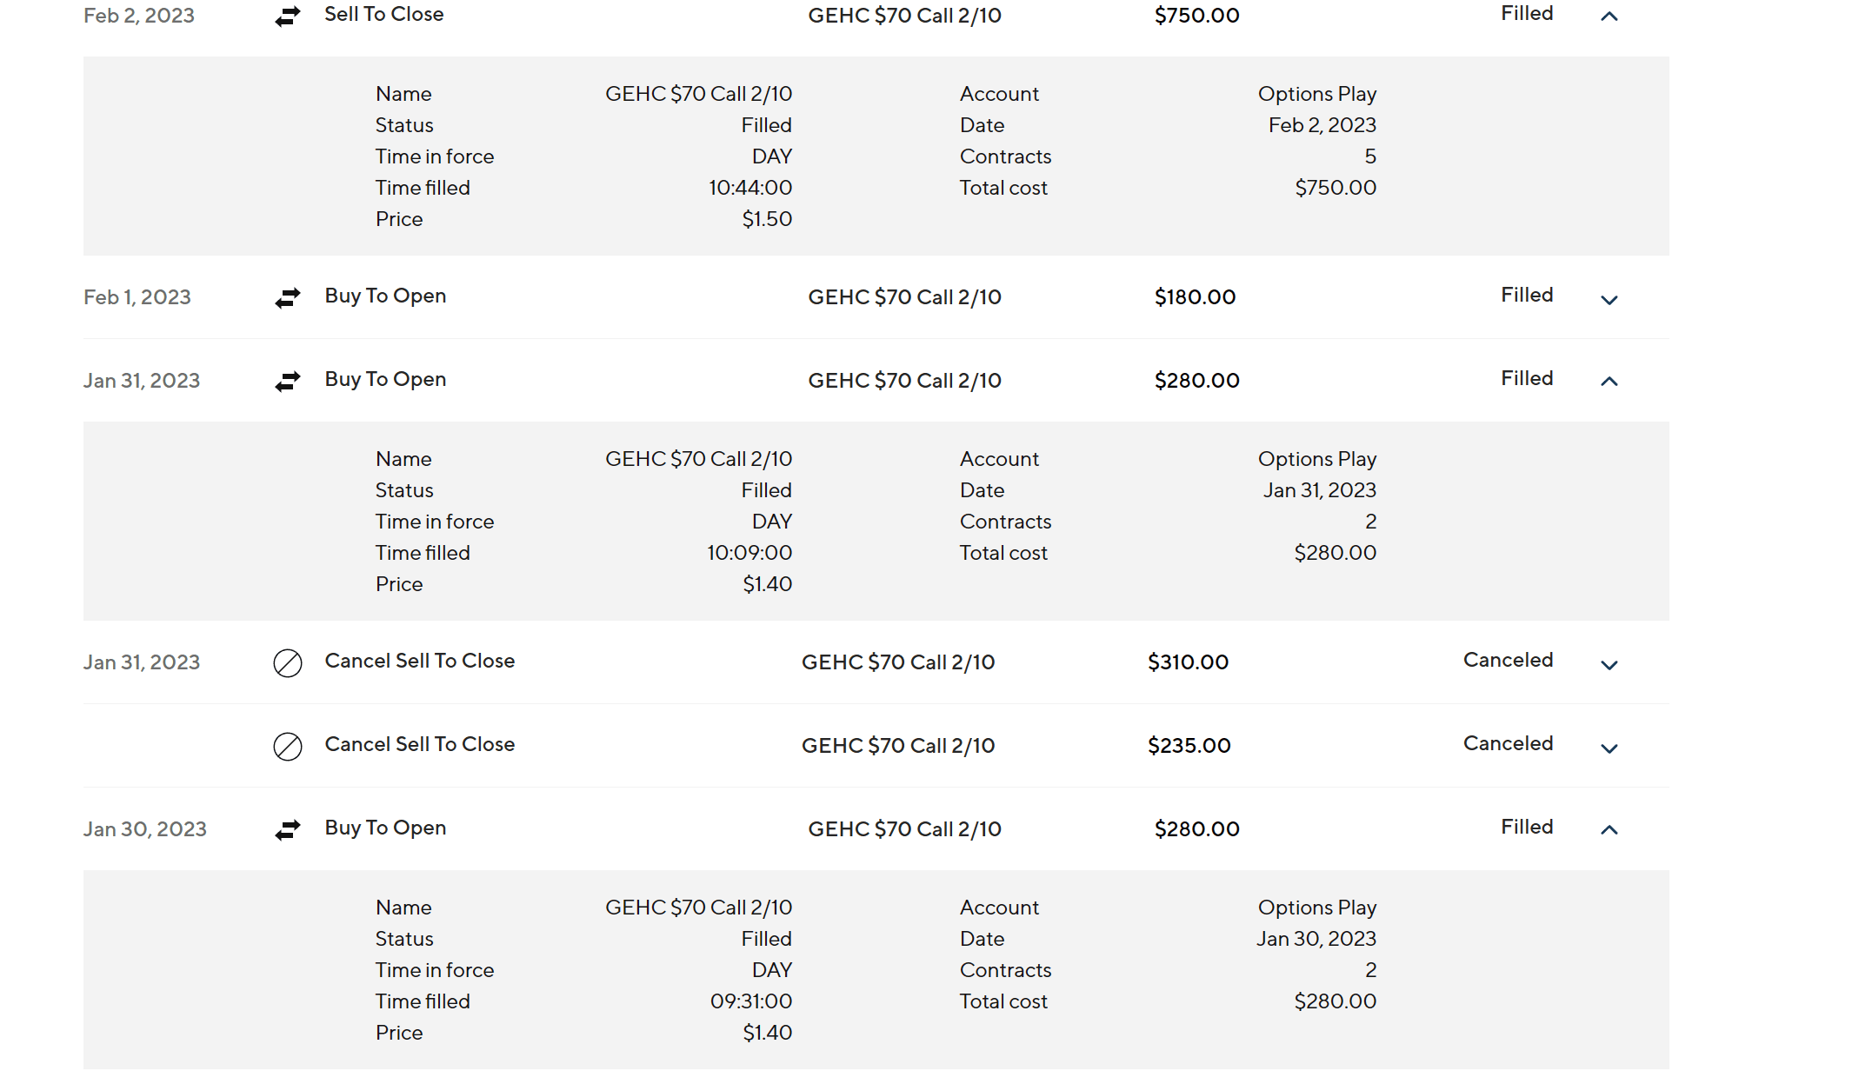Screen dimensions: 1872x1084
Task: Click the $180.00 order amount
Action: click(1195, 297)
